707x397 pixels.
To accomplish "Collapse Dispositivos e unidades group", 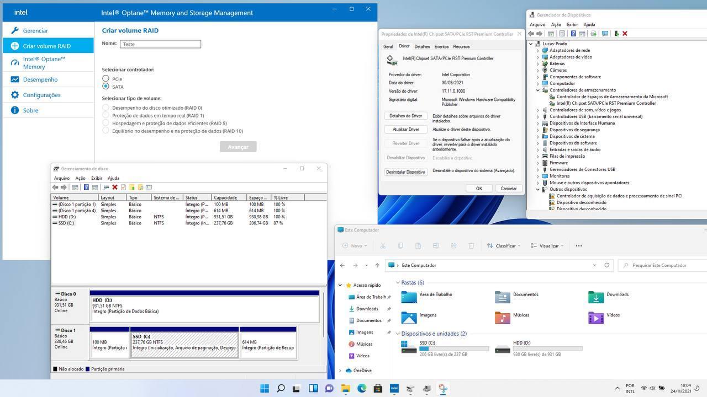I will (398, 334).
